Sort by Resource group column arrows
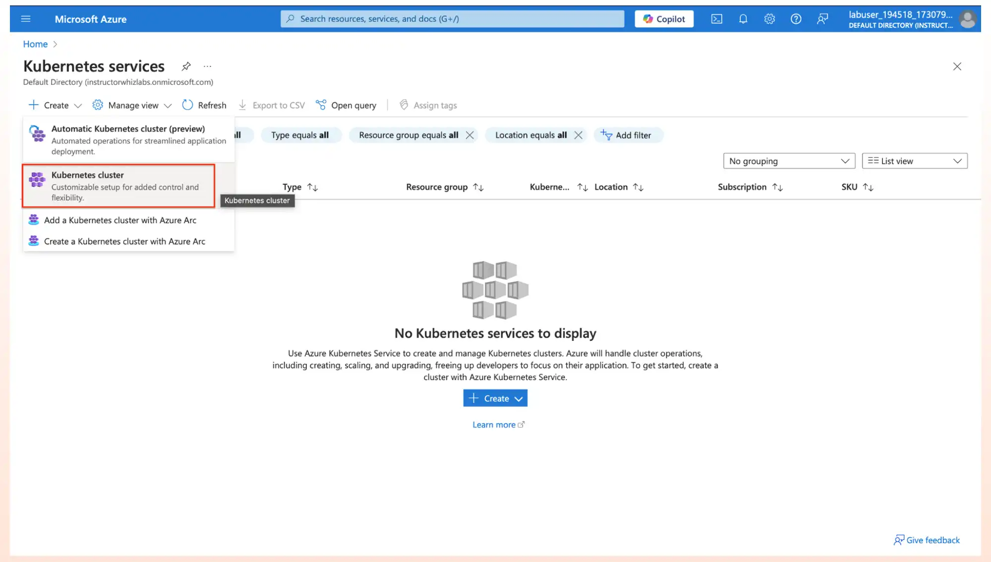This screenshot has width=991, height=562. [x=478, y=187]
